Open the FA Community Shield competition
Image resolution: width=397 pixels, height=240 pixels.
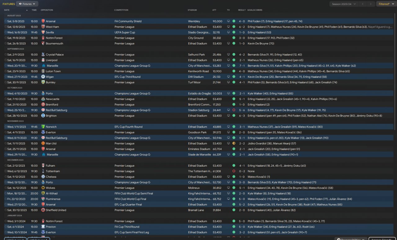click(x=128, y=21)
